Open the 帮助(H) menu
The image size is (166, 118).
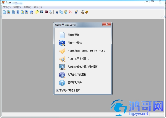(38, 7)
